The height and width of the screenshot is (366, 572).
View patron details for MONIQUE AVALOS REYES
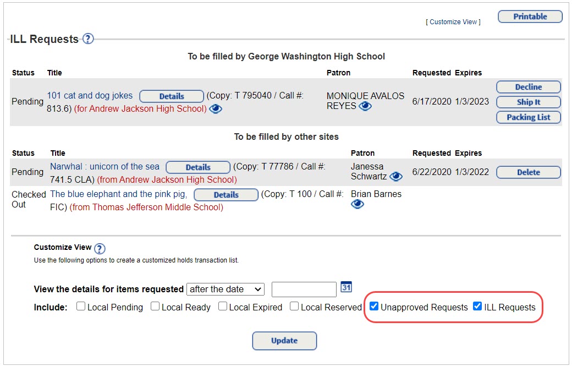[x=364, y=106]
